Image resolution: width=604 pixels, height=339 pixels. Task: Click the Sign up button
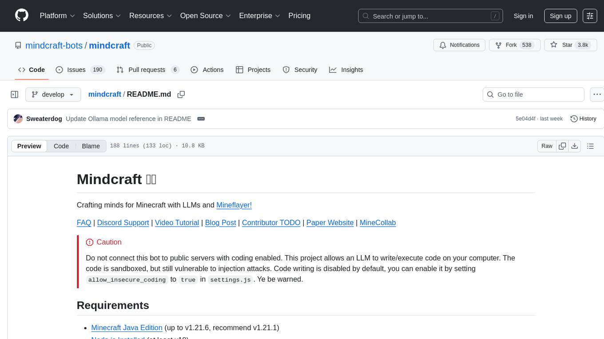(560, 16)
